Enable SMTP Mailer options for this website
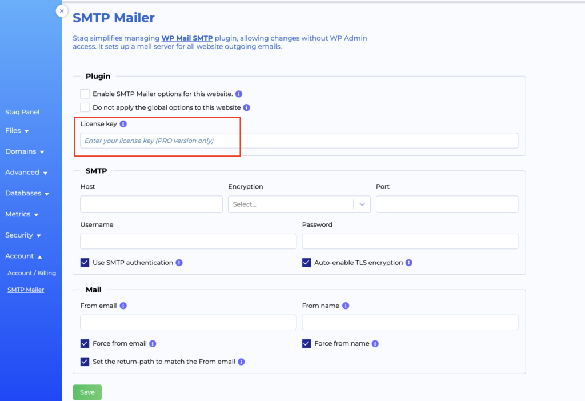The image size is (585, 401). click(x=85, y=94)
